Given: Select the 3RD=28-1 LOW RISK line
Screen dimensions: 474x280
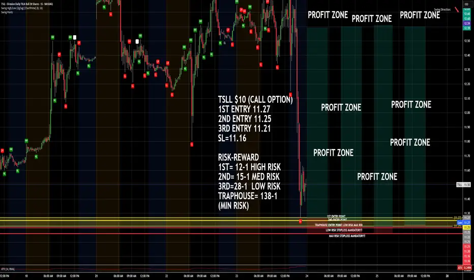Looking at the screenshot, I should 249,186.
